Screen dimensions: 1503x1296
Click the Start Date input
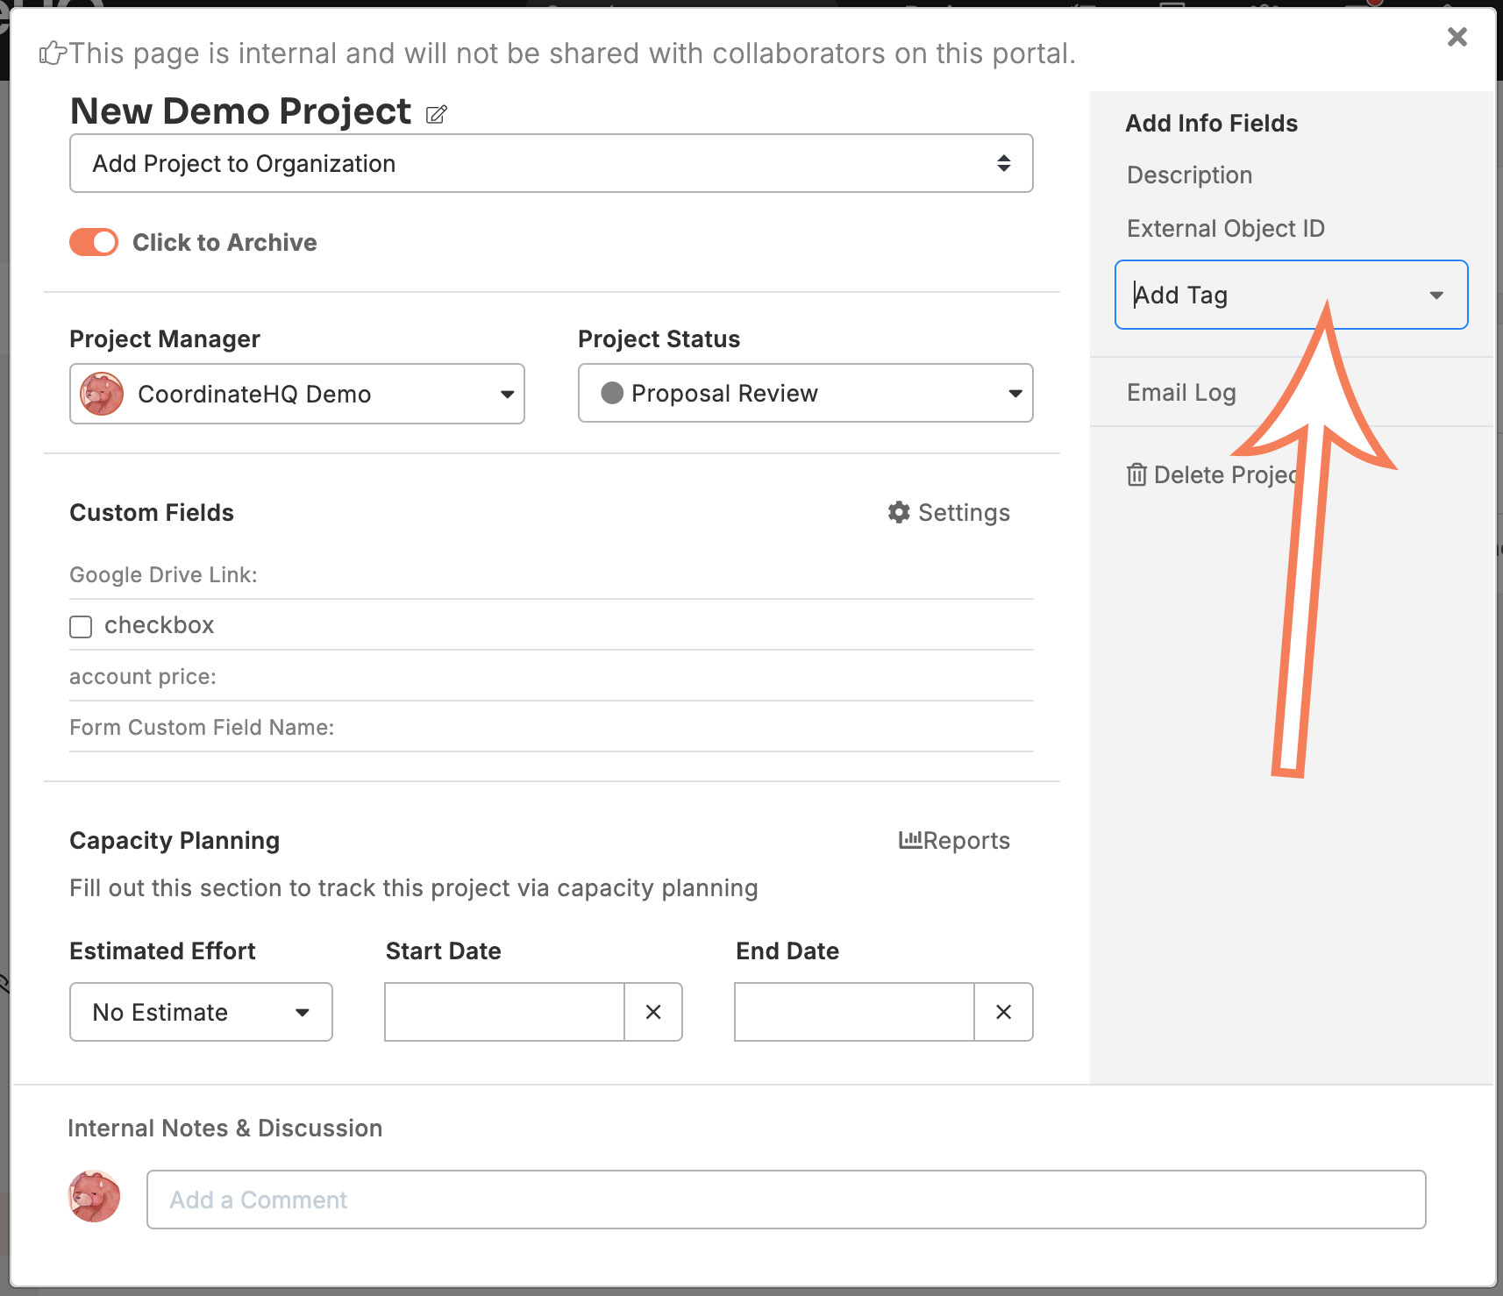(504, 1012)
